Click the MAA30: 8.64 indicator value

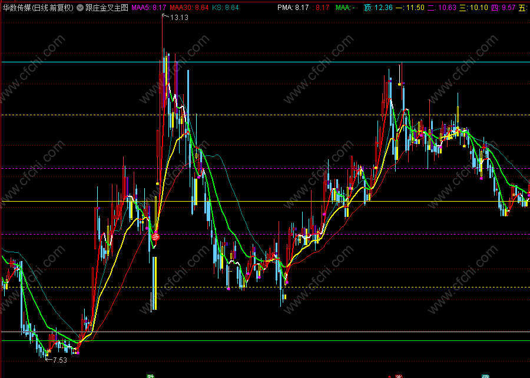pos(189,8)
